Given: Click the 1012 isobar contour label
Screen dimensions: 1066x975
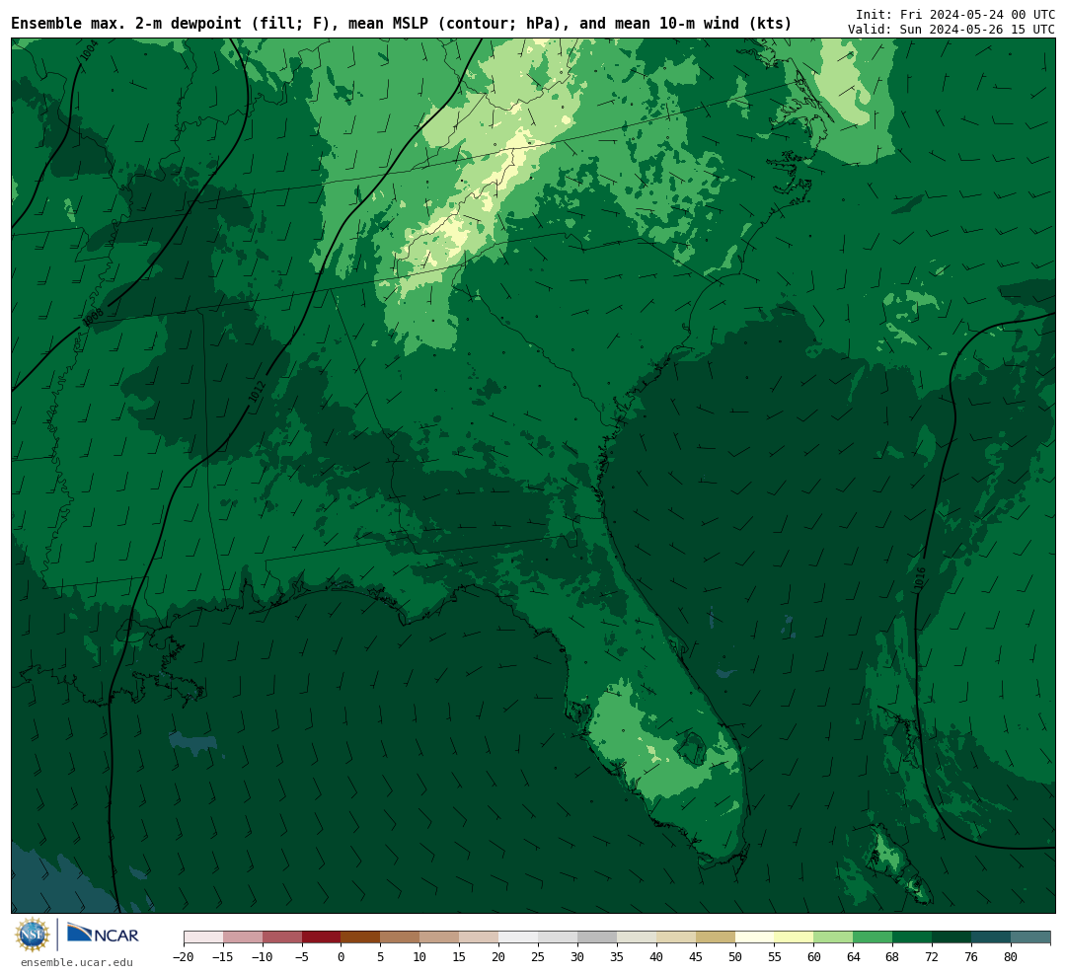Looking at the screenshot, I should coord(257,391).
